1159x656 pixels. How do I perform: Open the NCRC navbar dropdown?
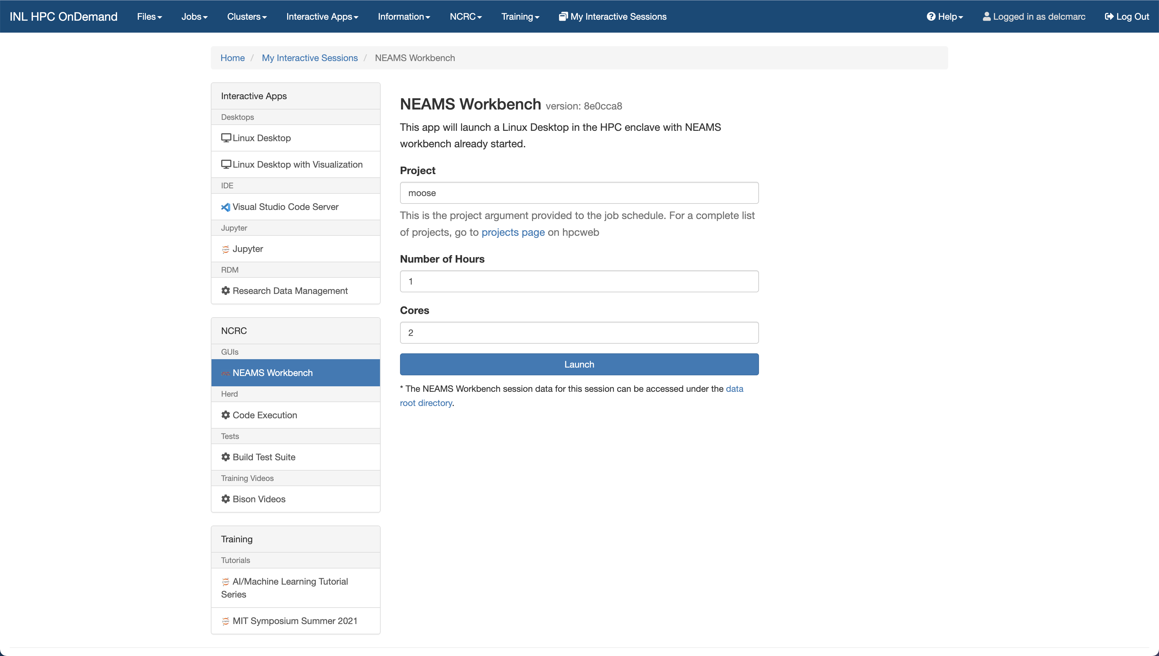tap(465, 17)
